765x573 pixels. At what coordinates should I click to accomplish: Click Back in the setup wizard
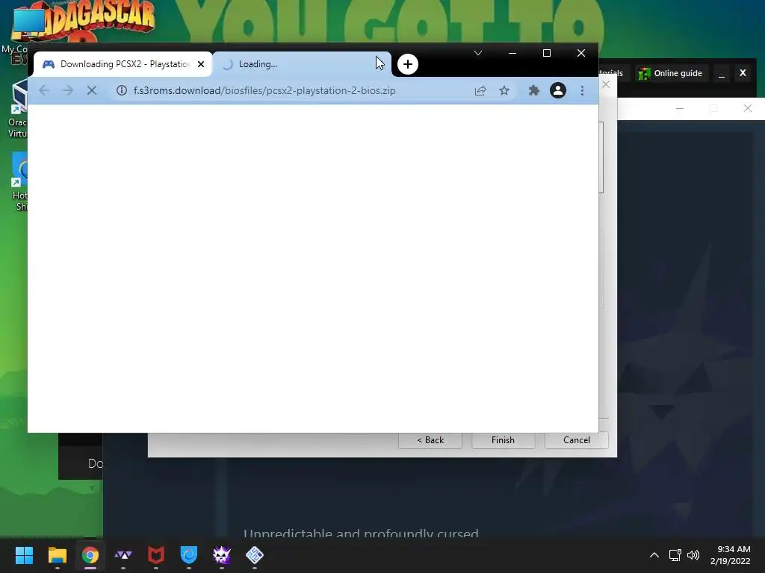coord(430,440)
